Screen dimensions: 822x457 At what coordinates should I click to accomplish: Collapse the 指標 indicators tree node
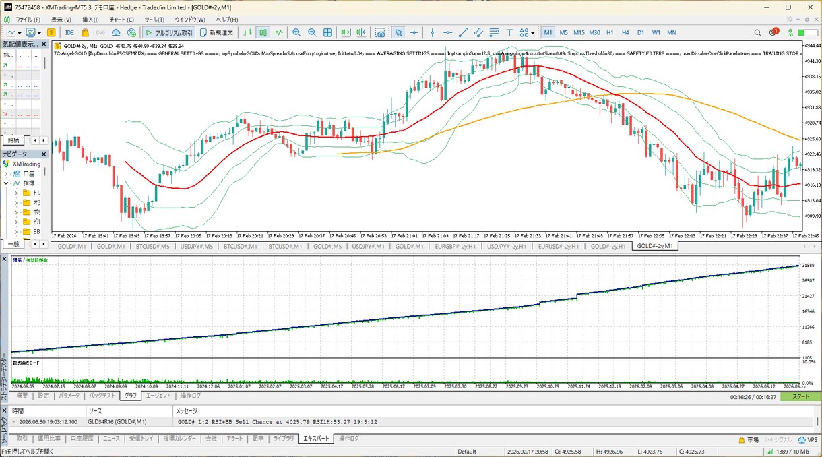(6, 183)
